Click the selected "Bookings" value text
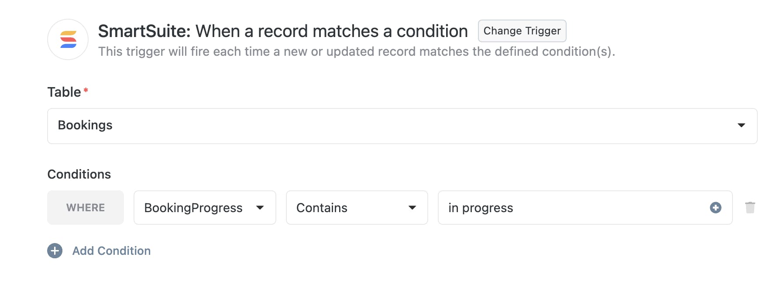Screen dimensions: 770x284 tap(85, 125)
